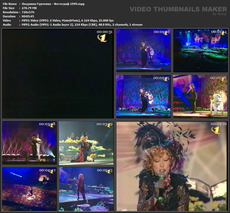
Task: Click the file name Людмила Гурченко - Фотограф 1999.mpg
Action: pos(53,4)
